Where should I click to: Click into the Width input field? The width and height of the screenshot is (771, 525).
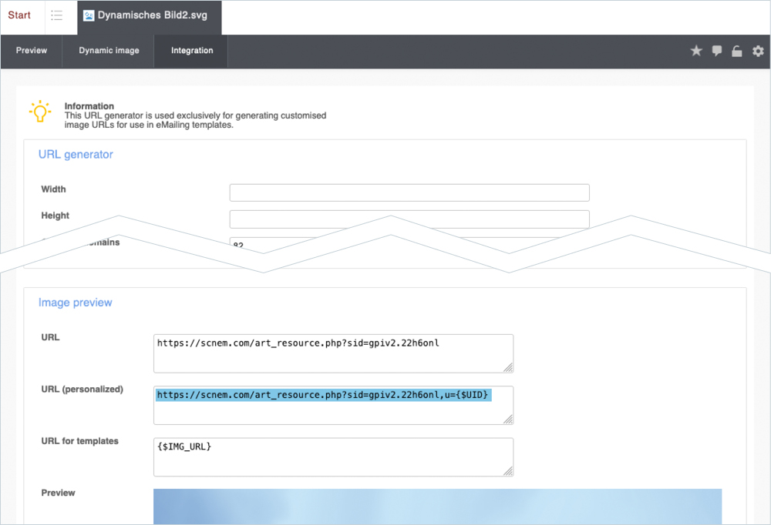(x=409, y=192)
